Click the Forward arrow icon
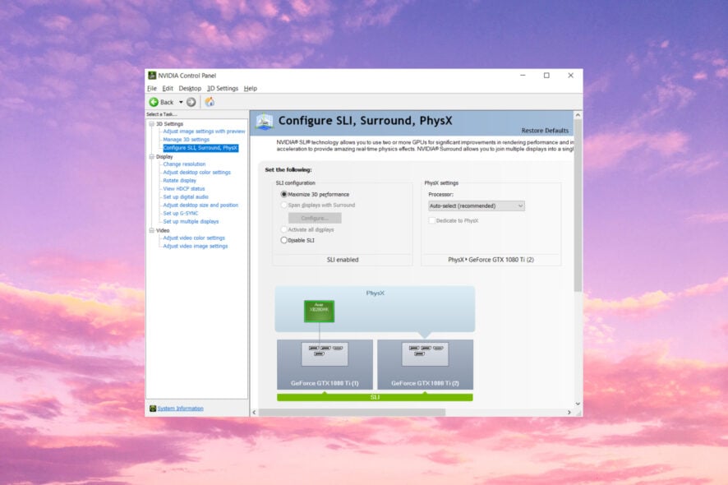 [191, 102]
